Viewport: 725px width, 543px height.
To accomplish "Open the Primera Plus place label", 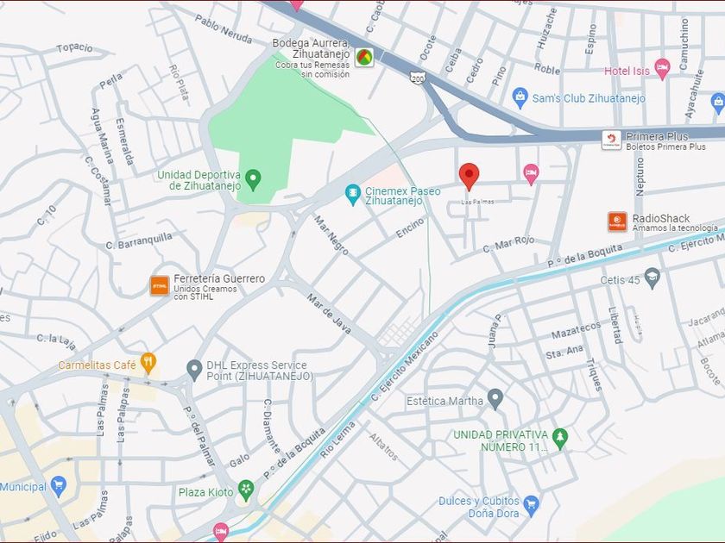I will tap(657, 136).
